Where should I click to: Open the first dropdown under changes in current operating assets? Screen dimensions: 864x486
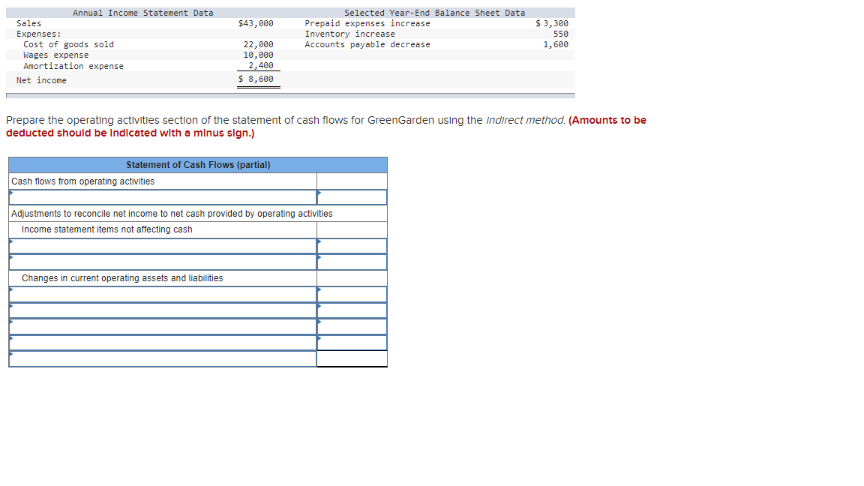(x=161, y=294)
